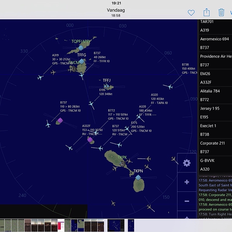This screenshot has height=232, width=232.
Task: Select Providence Air B737 flight strip
Action: coord(215,61)
